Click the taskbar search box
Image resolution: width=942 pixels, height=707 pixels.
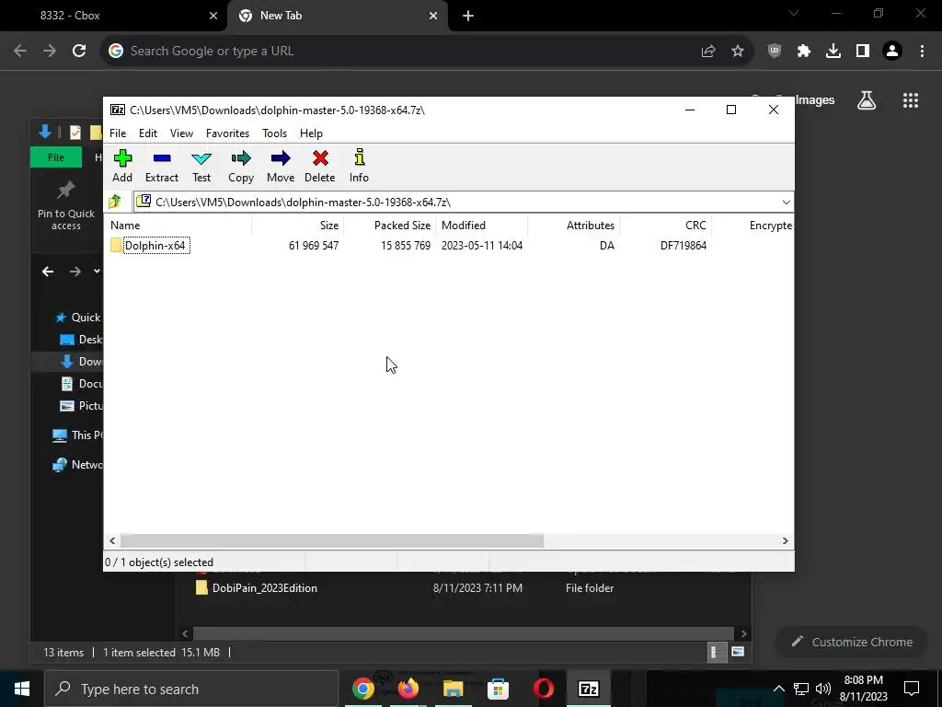click(x=191, y=689)
